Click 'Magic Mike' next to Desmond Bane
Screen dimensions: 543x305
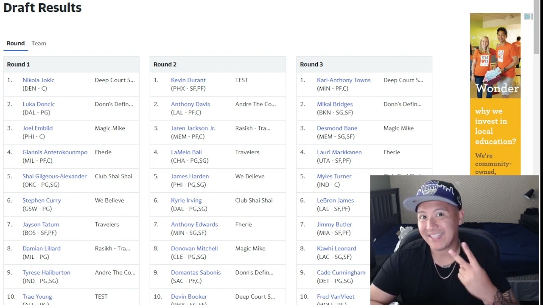[398, 128]
